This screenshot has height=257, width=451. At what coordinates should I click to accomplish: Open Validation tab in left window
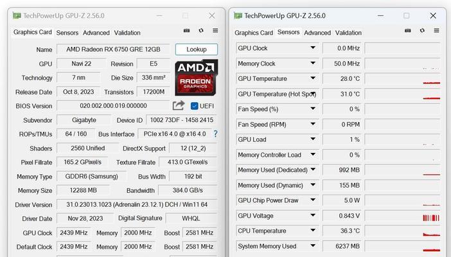pyautogui.click(x=127, y=33)
